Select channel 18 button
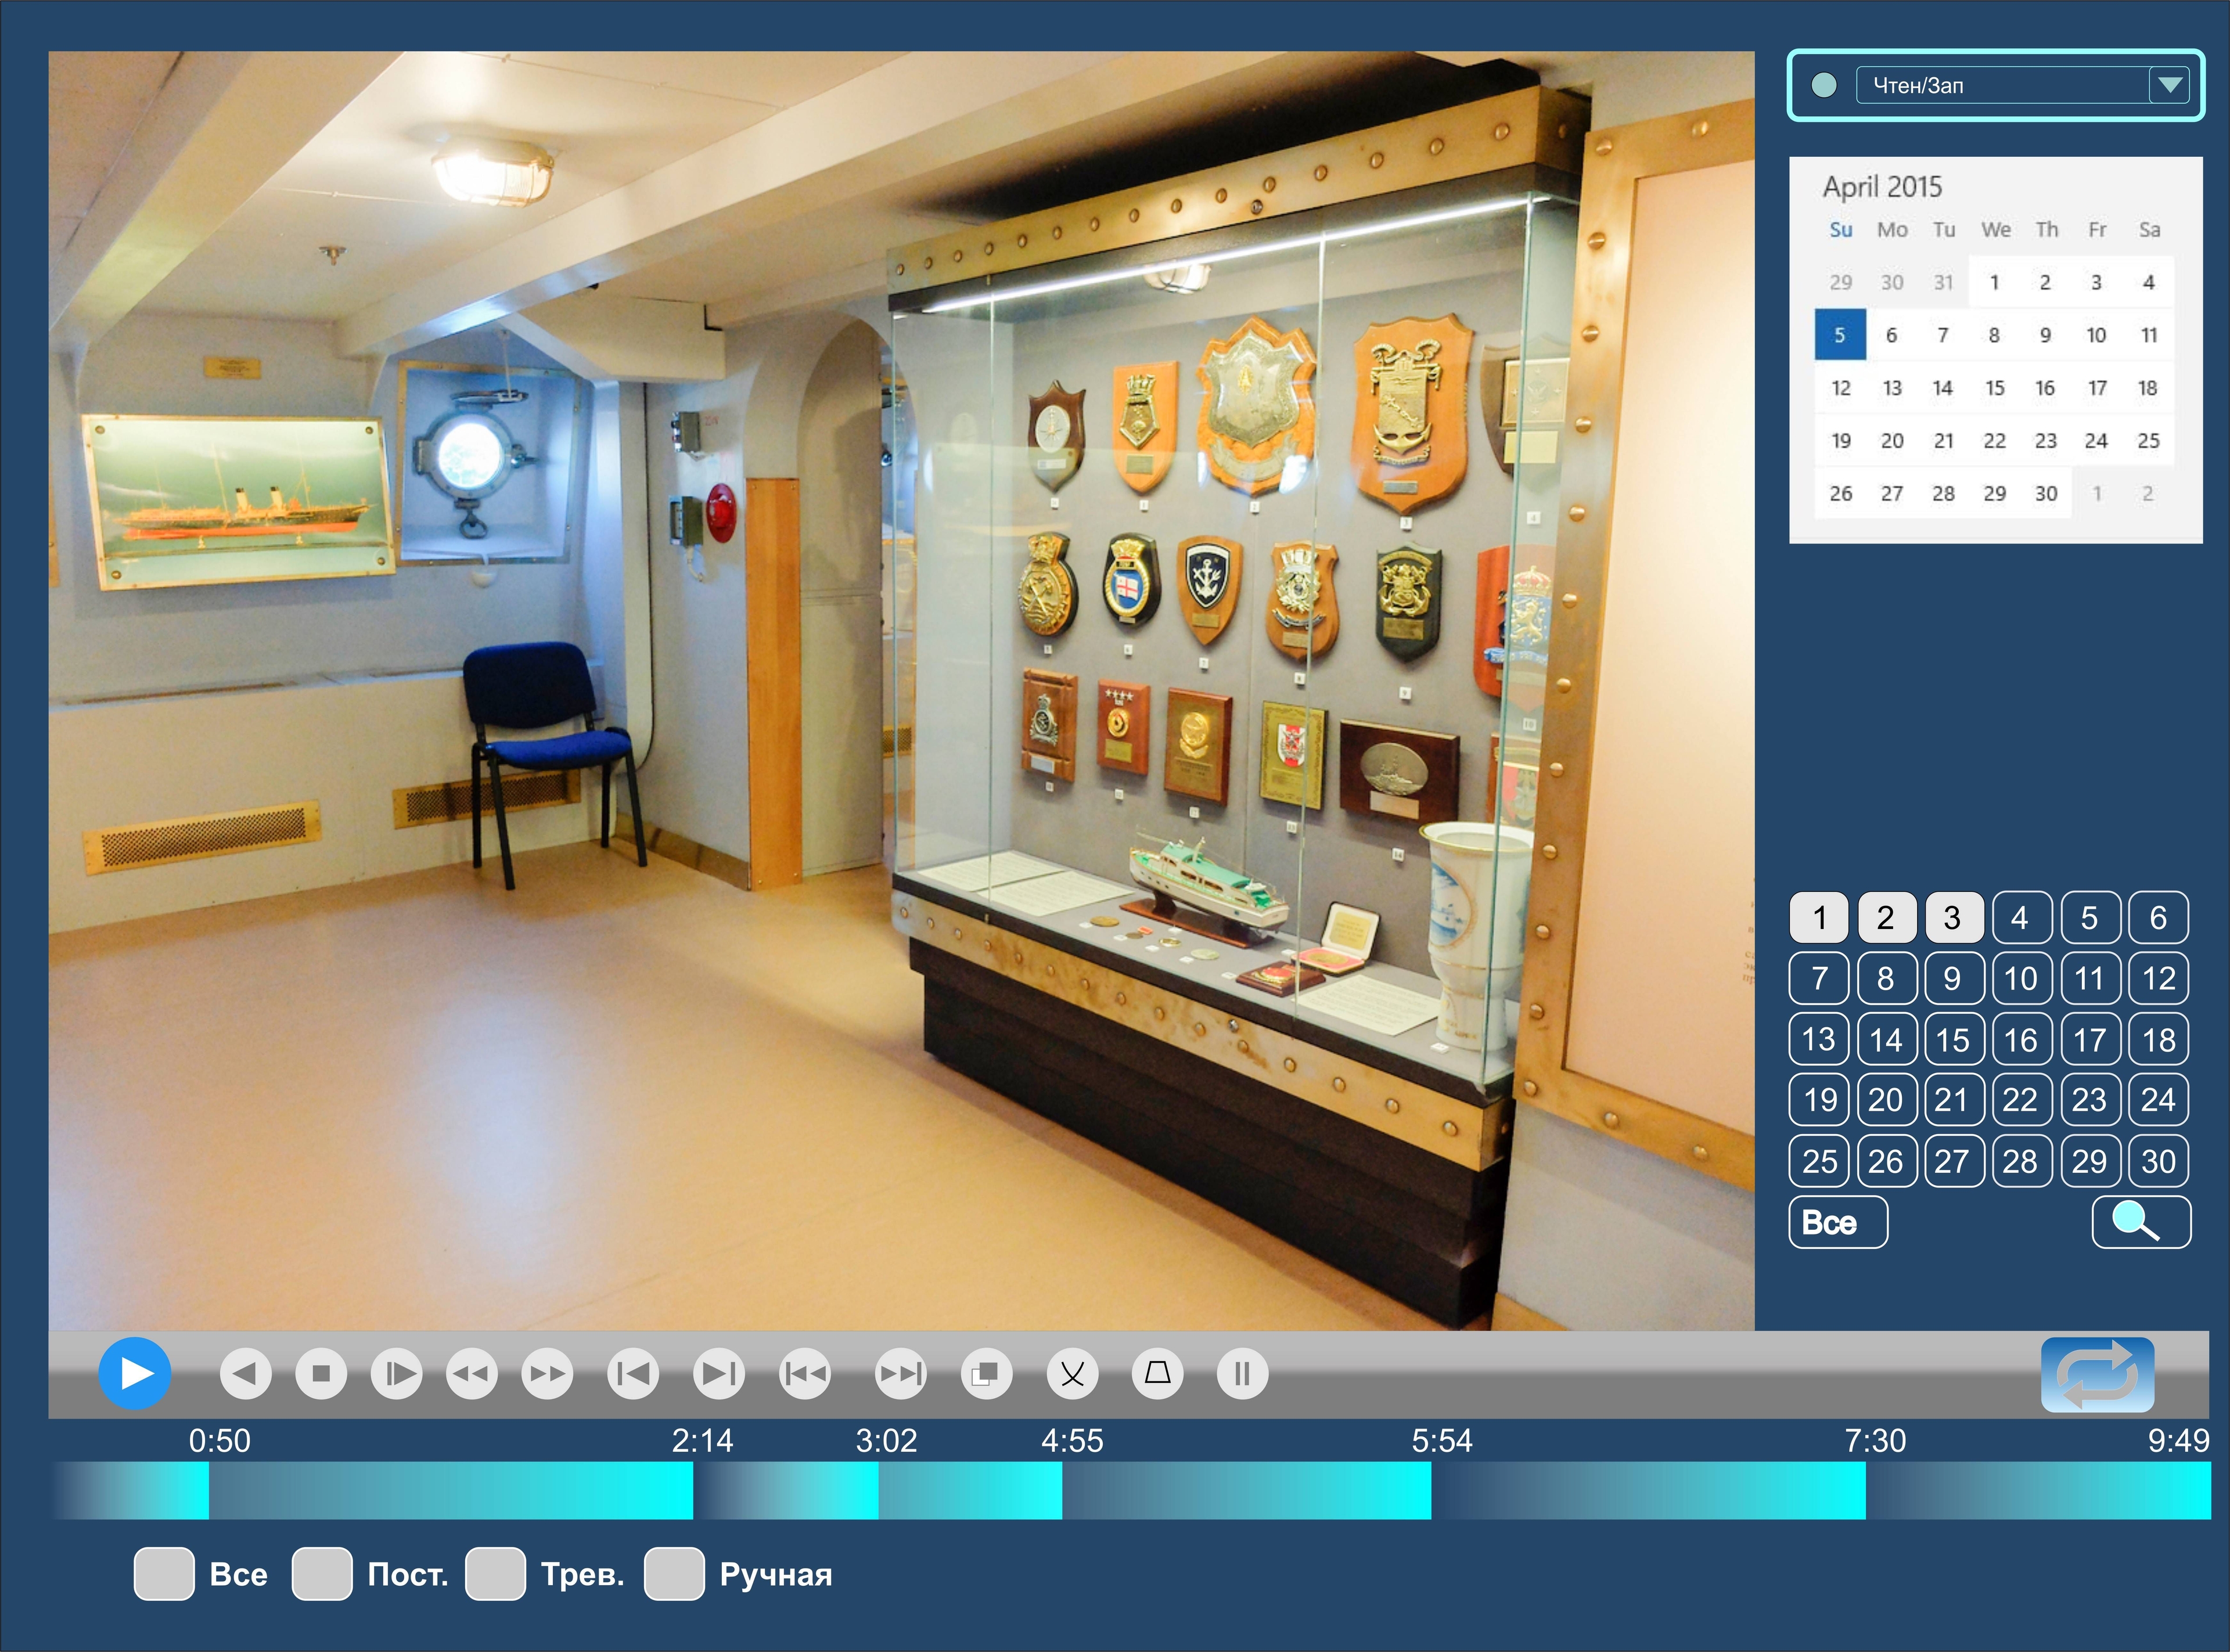The image size is (2230, 1652). (2159, 1039)
